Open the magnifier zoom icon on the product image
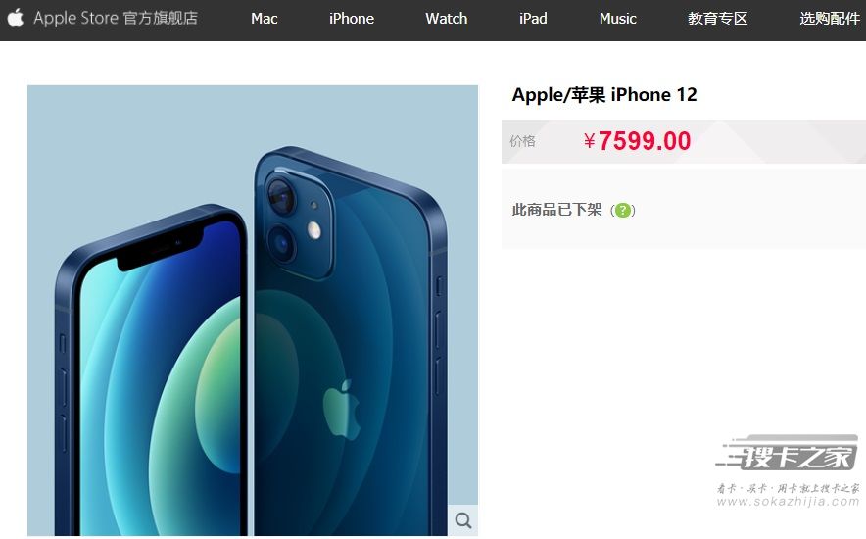The width and height of the screenshot is (866, 539). click(462, 520)
